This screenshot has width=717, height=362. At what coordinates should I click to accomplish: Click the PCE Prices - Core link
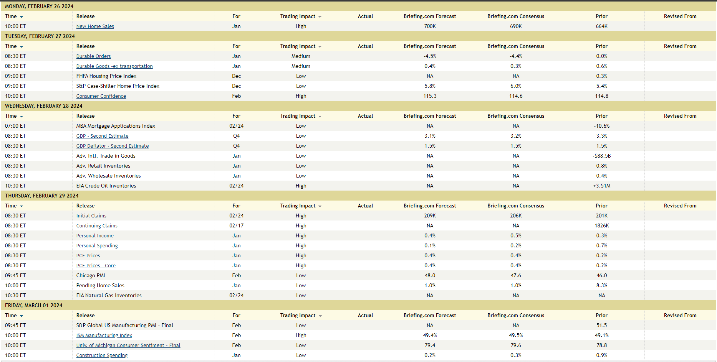(96, 266)
